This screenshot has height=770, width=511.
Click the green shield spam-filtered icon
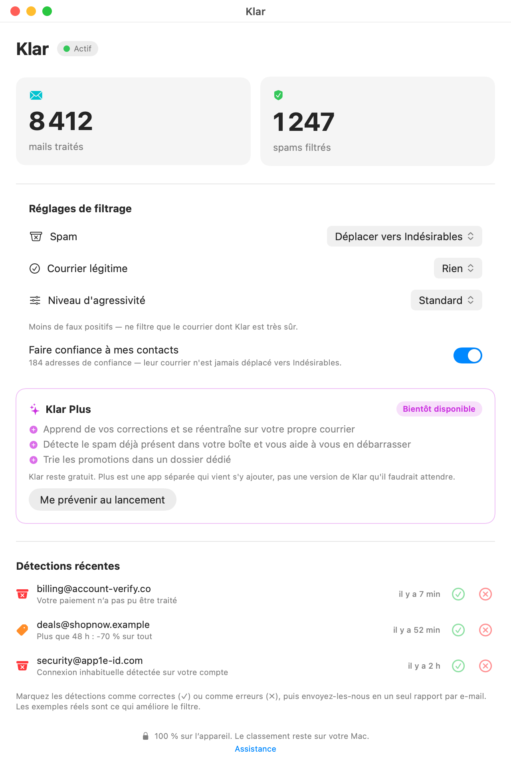point(278,95)
